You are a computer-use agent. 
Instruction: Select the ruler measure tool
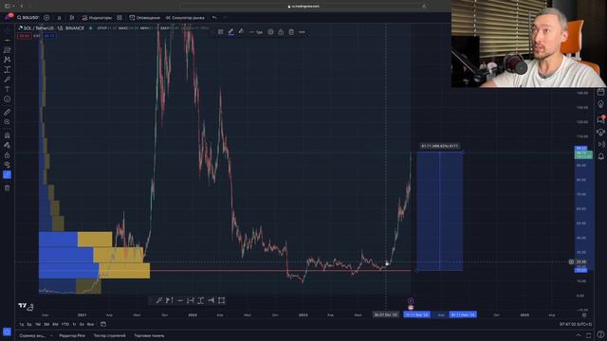[x=8, y=112]
